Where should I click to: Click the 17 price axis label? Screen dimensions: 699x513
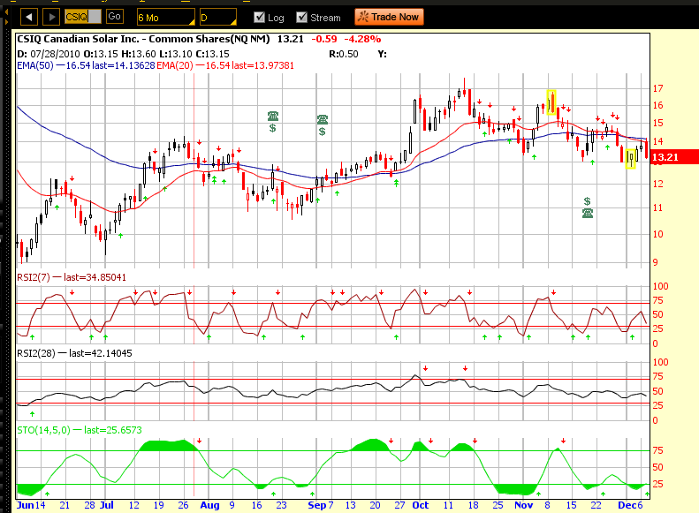[657, 88]
